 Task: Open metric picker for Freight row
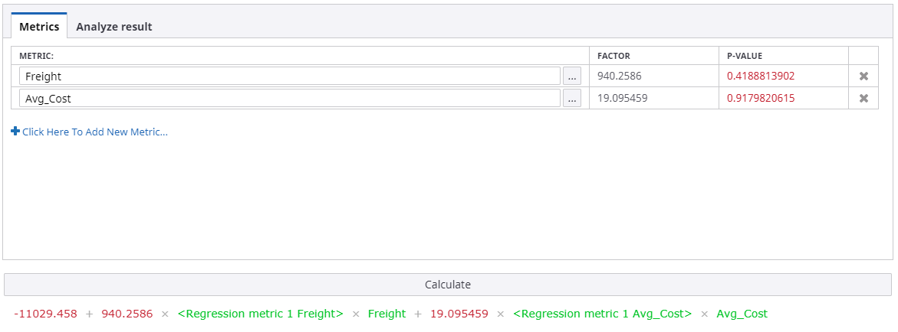click(x=572, y=76)
